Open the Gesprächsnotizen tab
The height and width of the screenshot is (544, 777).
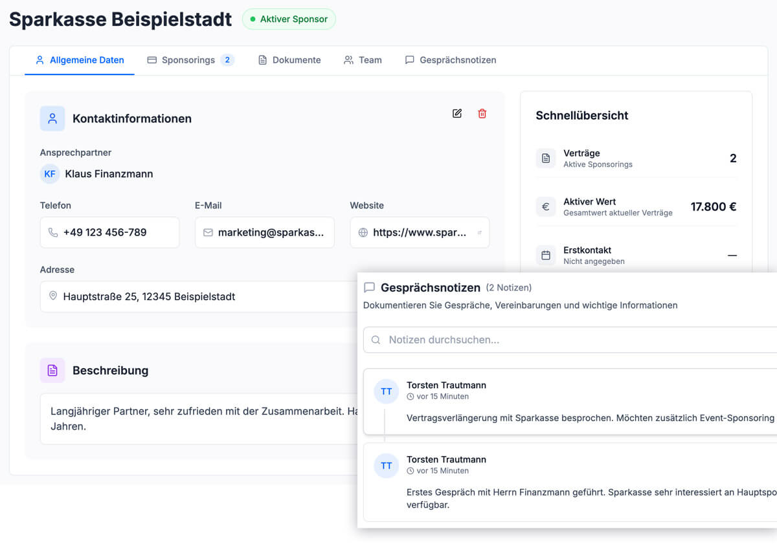pos(451,60)
